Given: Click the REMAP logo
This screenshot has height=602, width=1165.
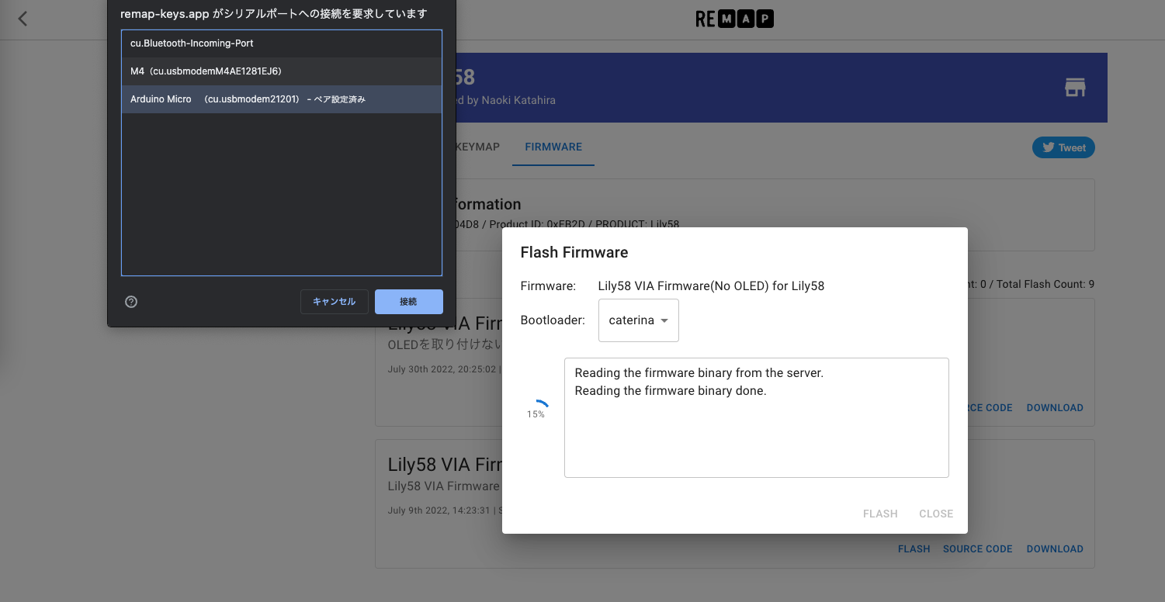Looking at the screenshot, I should pos(734,19).
